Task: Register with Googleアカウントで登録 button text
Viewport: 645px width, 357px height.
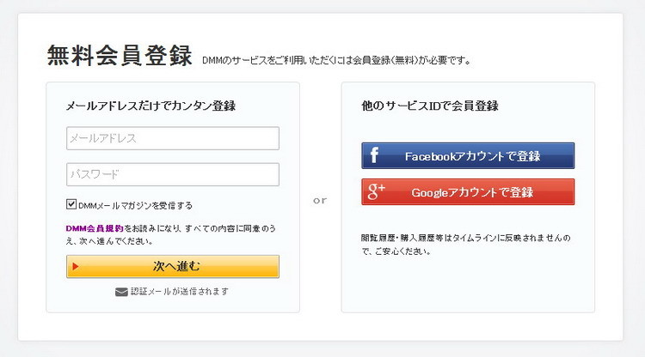Action: tap(472, 192)
